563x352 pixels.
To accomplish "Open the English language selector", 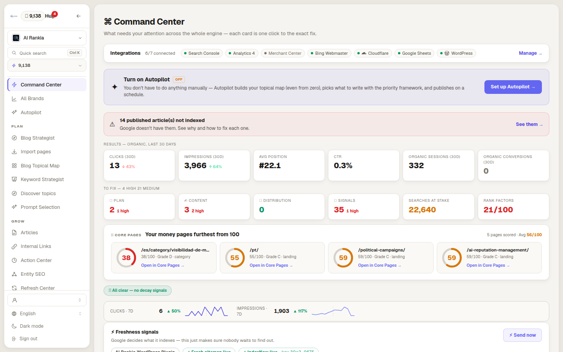I will (x=47, y=314).
